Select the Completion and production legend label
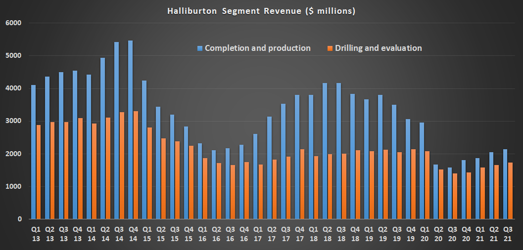 point(257,48)
